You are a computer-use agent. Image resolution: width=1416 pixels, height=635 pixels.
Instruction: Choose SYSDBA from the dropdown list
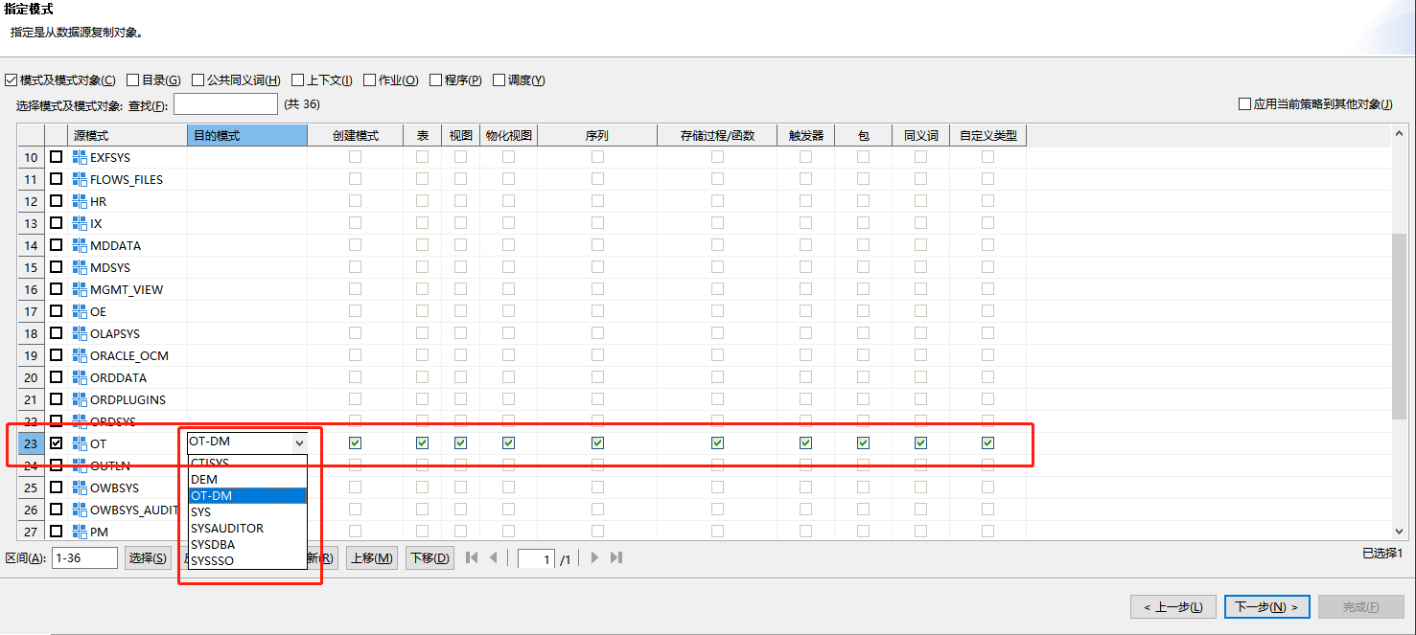[213, 545]
